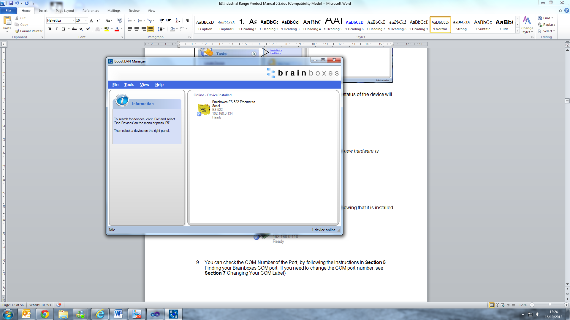The width and height of the screenshot is (570, 320).
Task: Toggle bold formatting
Action: pos(50,29)
